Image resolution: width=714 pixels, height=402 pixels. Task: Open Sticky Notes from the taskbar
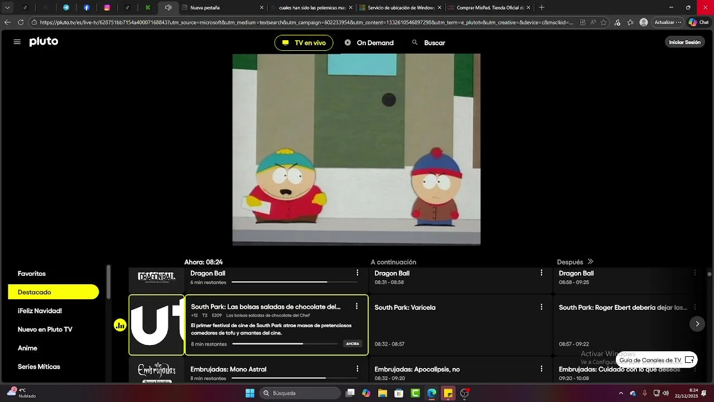point(448,393)
